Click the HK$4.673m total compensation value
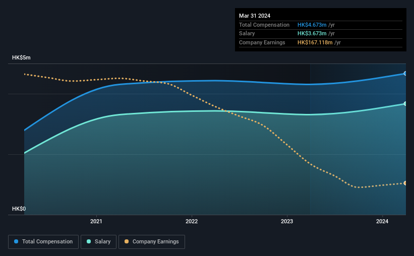 pyautogui.click(x=312, y=25)
